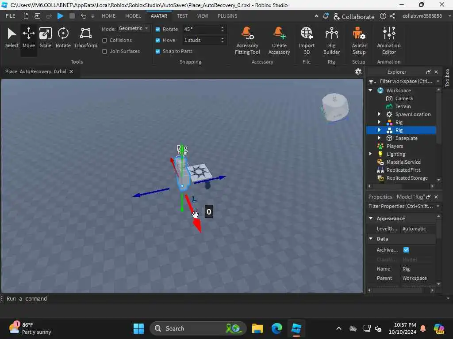
Task: Open the Geometric mode dropdown
Action: coord(134,29)
